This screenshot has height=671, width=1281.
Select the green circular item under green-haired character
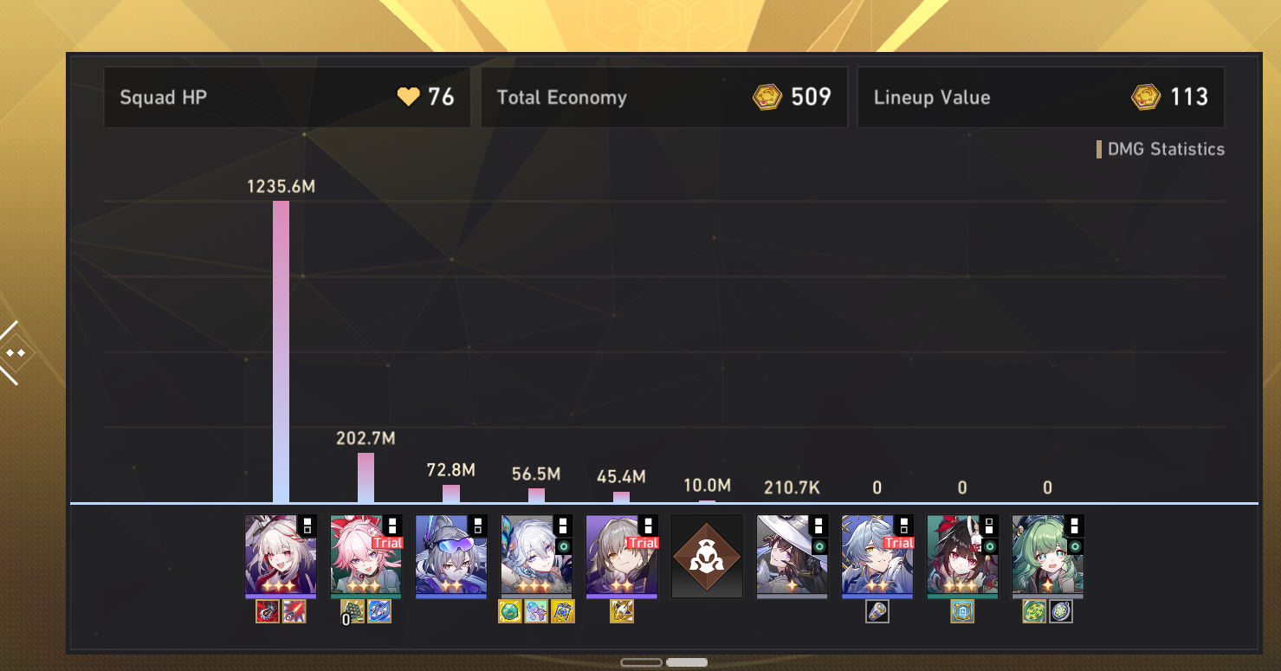[x=1034, y=612]
